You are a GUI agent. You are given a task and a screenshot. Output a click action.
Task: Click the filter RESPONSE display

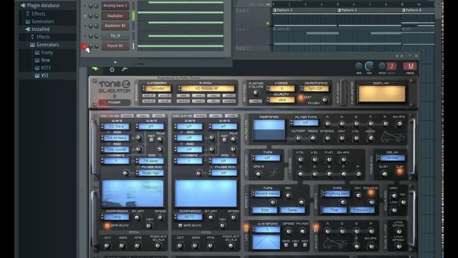coord(269,130)
